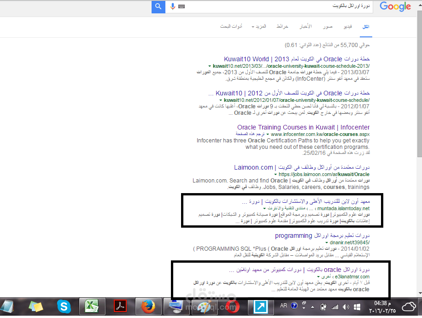
Task: Open the Kuwait10 World 2013 Oracle courses result
Action: pos(297,59)
